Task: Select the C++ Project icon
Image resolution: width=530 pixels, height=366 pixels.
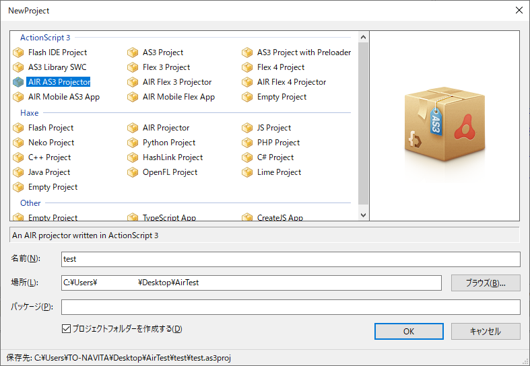Action: click(x=18, y=157)
